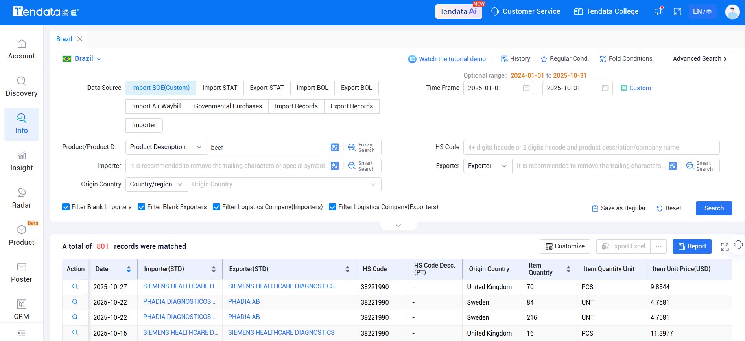Image resolution: width=745 pixels, height=341 pixels.
Task: Open end date calendar icon
Action: (605, 88)
